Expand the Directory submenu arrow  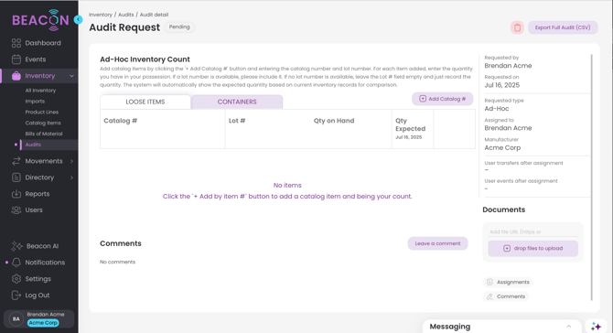(x=71, y=177)
